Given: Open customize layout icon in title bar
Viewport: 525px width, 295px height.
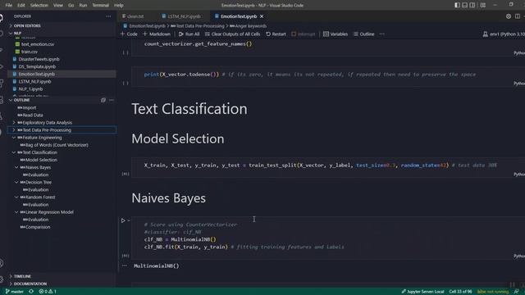Looking at the screenshot, I should [x=483, y=5].
